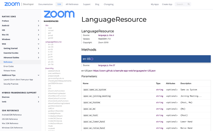
Task: Click the checkSystemRequirements method link
Action: (60, 81)
